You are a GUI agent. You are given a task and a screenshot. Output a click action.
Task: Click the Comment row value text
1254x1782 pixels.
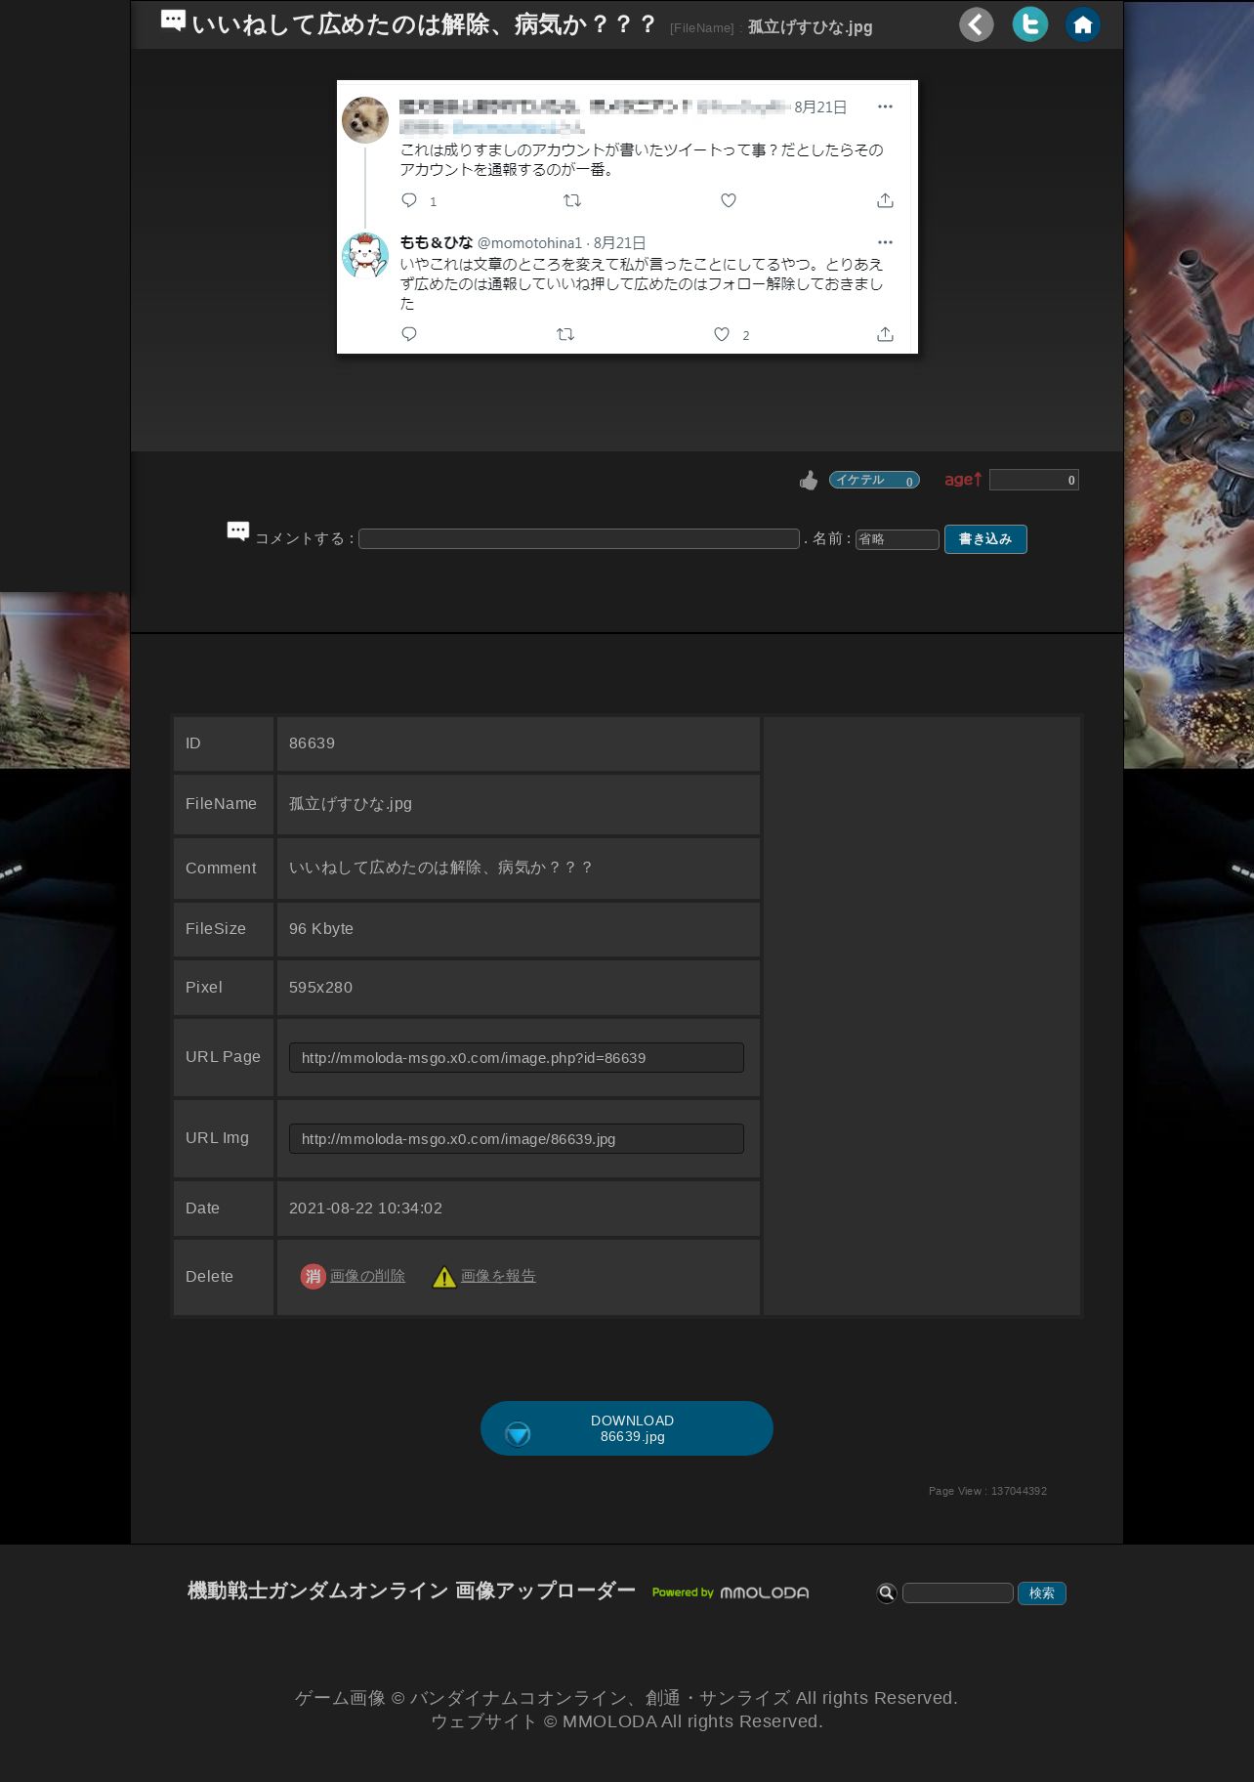tap(441, 868)
